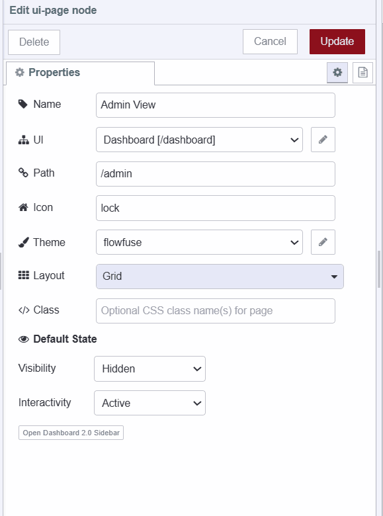The image size is (383, 516).
Task: Click the Path link icon
Action: [x=23, y=173]
